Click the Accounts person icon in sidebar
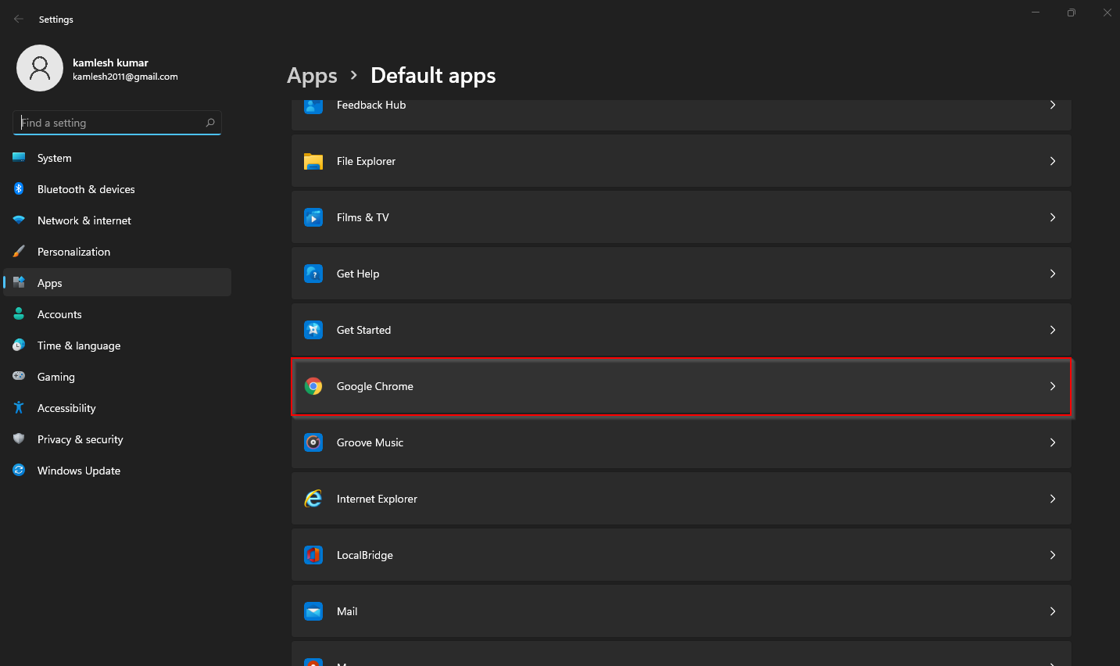The width and height of the screenshot is (1120, 666). point(19,313)
